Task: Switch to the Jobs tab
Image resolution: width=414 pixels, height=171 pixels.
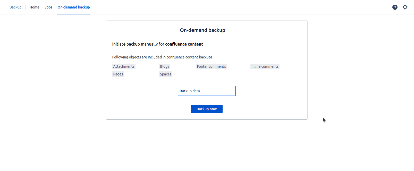Action: click(48, 7)
